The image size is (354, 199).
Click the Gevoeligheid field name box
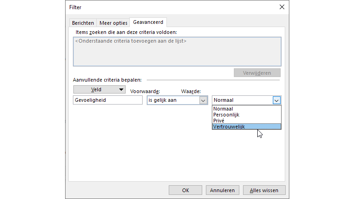[108, 100]
